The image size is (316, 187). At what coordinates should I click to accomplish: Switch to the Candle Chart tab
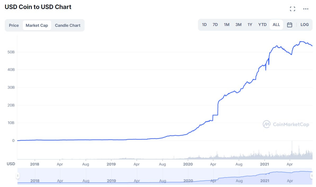(68, 25)
